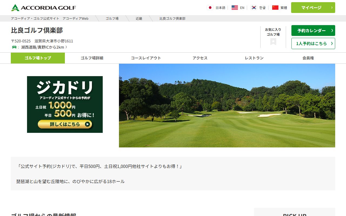The height and width of the screenshot is (216, 346).
Task: Switch language to 繁體
Action: point(284,8)
